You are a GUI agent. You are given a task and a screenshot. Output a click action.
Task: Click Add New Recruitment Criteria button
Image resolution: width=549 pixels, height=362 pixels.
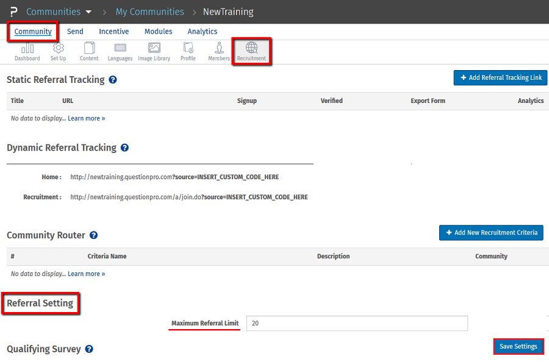[x=491, y=233]
